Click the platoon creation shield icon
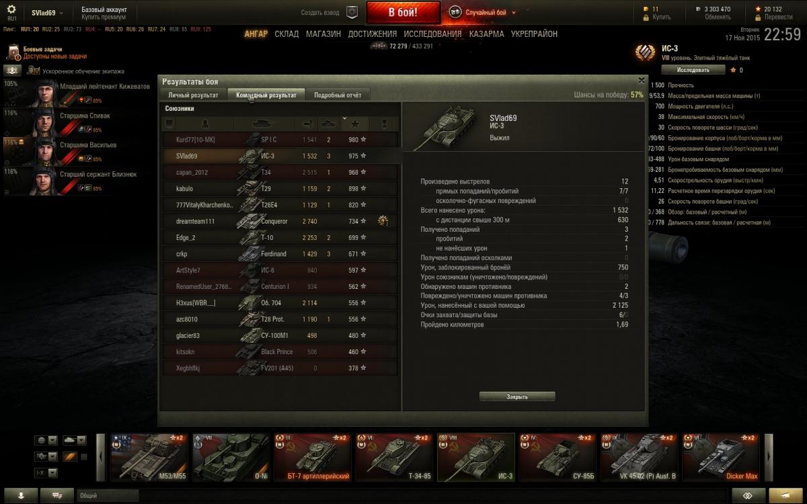807x504 pixels. point(352,12)
